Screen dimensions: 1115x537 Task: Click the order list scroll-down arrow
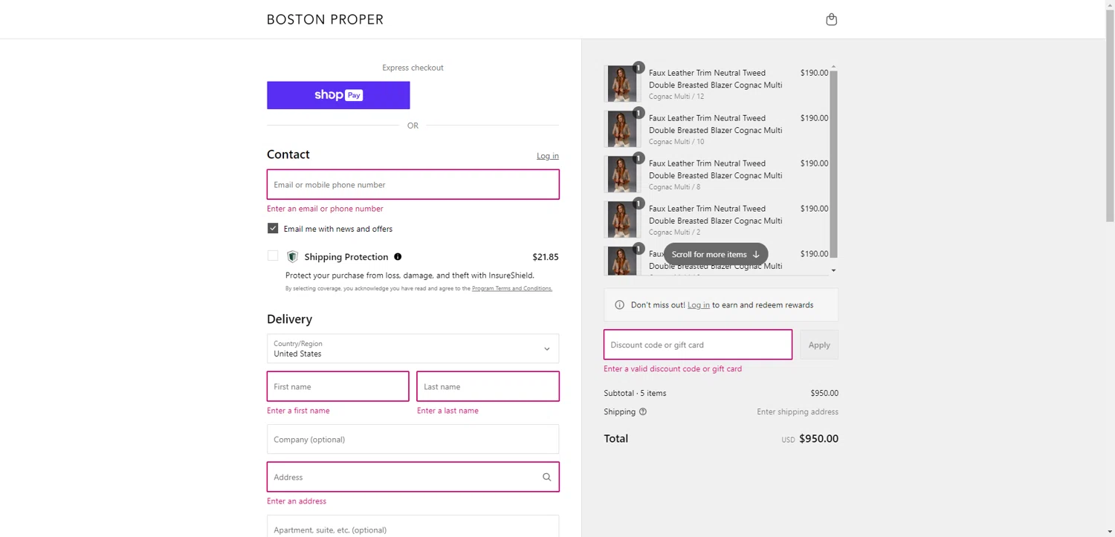833,270
